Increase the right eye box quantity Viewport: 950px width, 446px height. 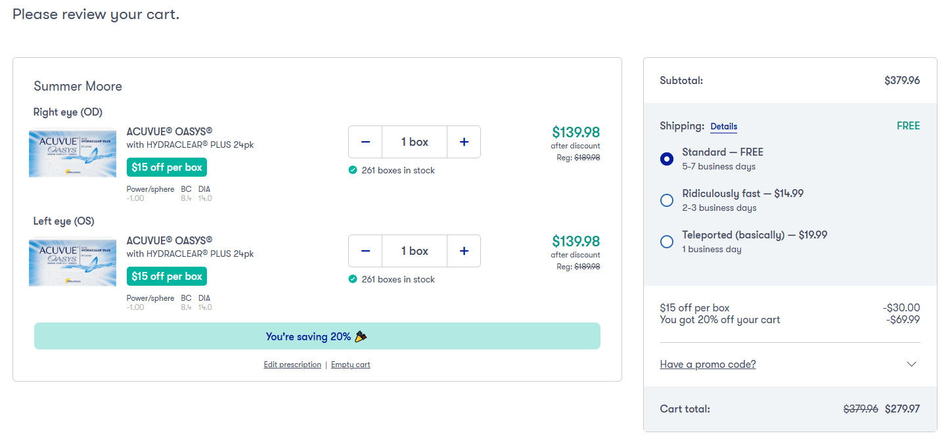[x=464, y=142]
